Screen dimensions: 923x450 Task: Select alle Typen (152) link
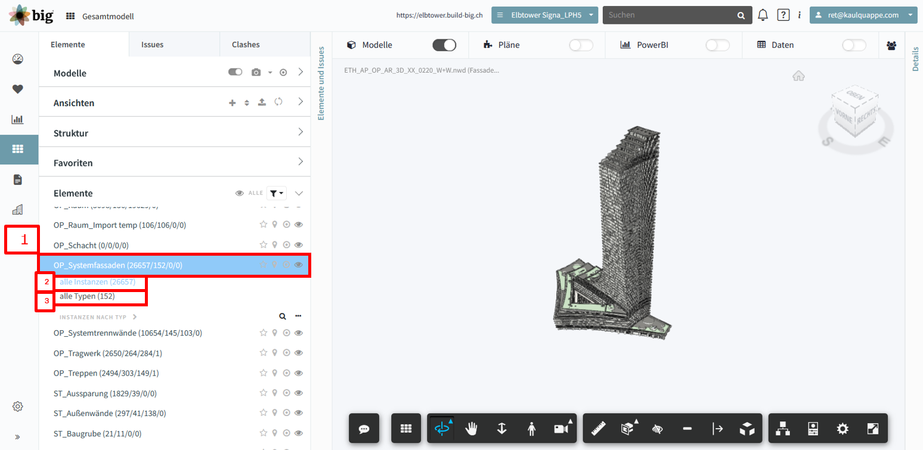tap(87, 296)
